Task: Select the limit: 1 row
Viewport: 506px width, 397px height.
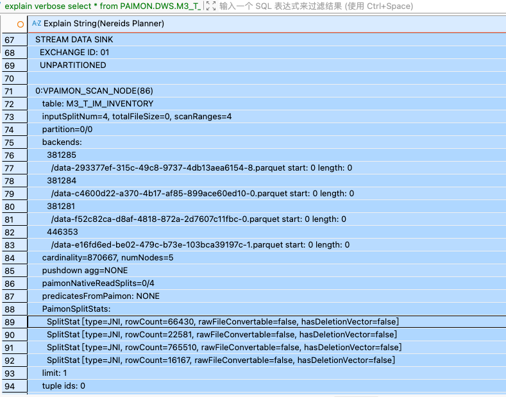Action: 55,373
